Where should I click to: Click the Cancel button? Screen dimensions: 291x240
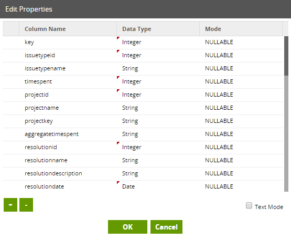[x=166, y=227]
